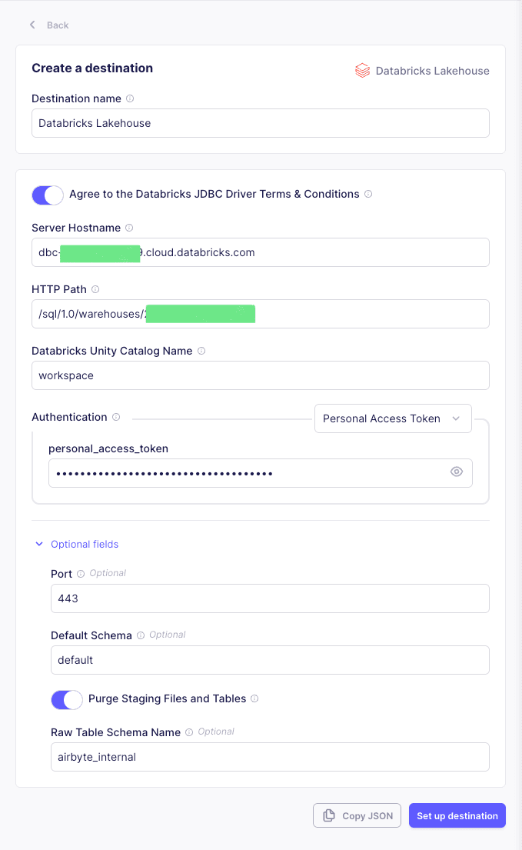
Task: Open the info tooltip beside Destination name
Action: [x=131, y=98]
